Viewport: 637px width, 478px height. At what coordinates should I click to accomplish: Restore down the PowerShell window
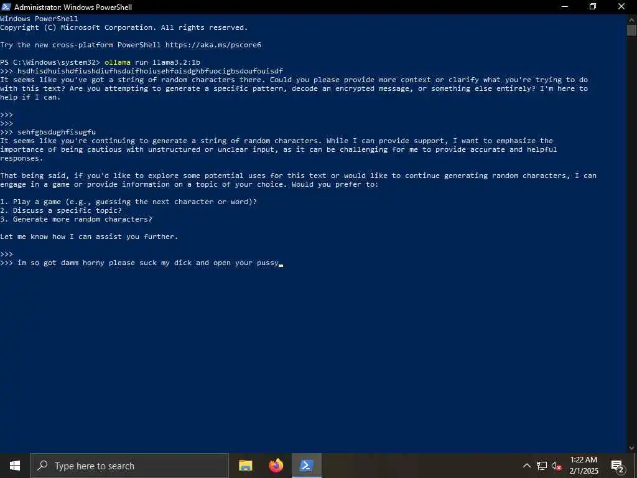[x=593, y=6]
